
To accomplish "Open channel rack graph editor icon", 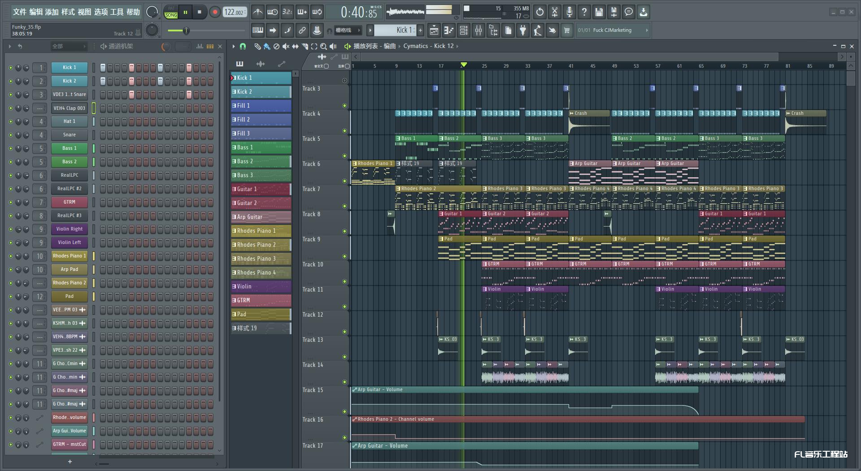I will [200, 46].
